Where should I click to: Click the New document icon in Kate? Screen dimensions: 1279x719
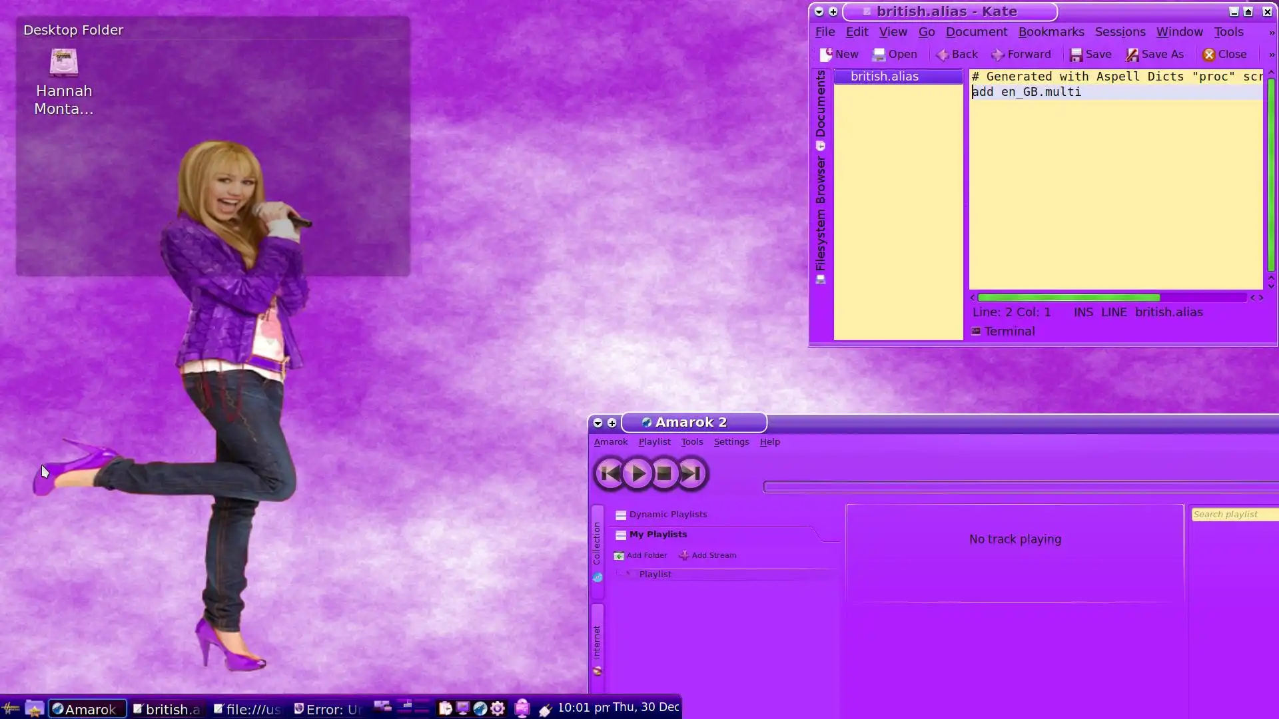pos(826,55)
